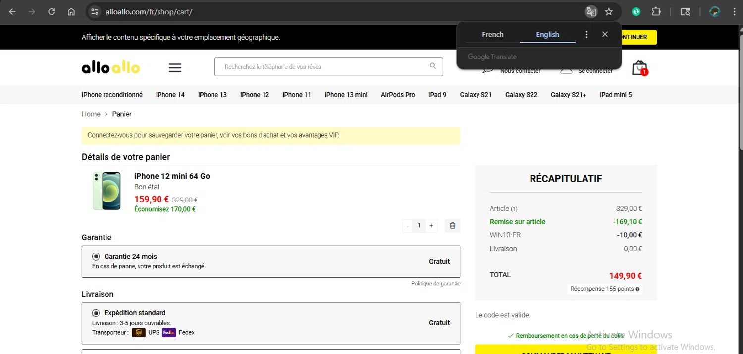Image resolution: width=743 pixels, height=354 pixels.
Task: Click the Économisez 170,00 € text
Action: coord(165,209)
